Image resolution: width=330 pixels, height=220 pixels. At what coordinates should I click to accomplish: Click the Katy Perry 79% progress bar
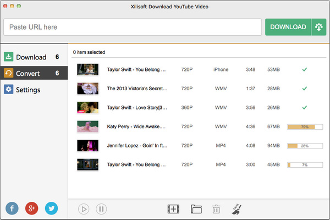click(x=304, y=127)
